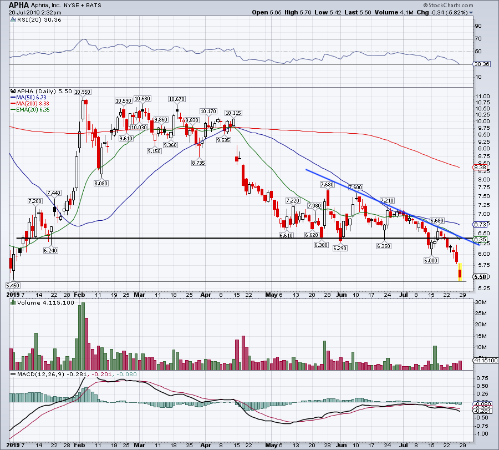Click the 7.600 June price label
Viewport: 499px width, 450px height.
click(355, 187)
